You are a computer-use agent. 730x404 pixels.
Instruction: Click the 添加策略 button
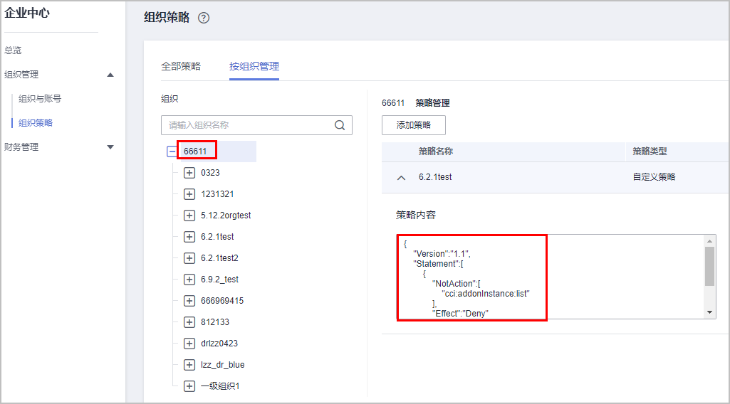tap(414, 125)
